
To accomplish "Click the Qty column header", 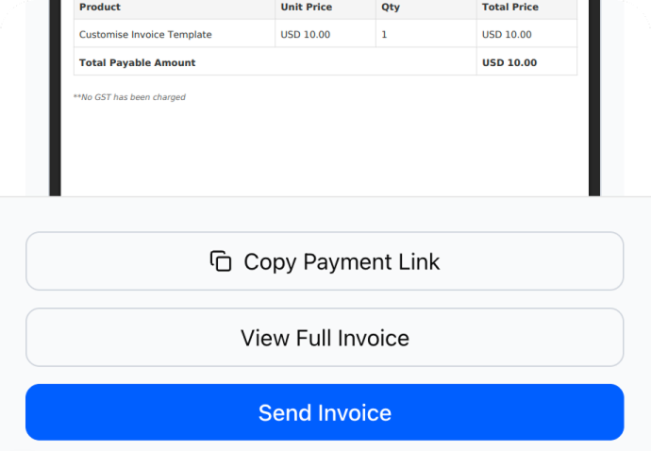I will pyautogui.click(x=391, y=8).
